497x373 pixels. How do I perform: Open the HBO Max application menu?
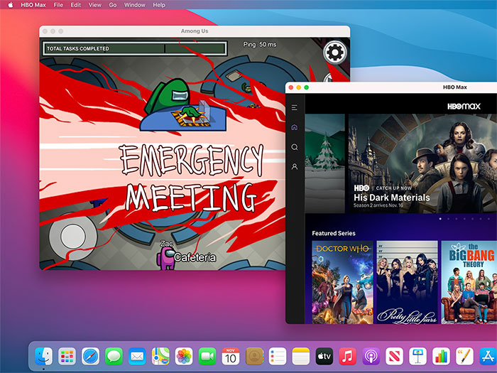click(33, 5)
